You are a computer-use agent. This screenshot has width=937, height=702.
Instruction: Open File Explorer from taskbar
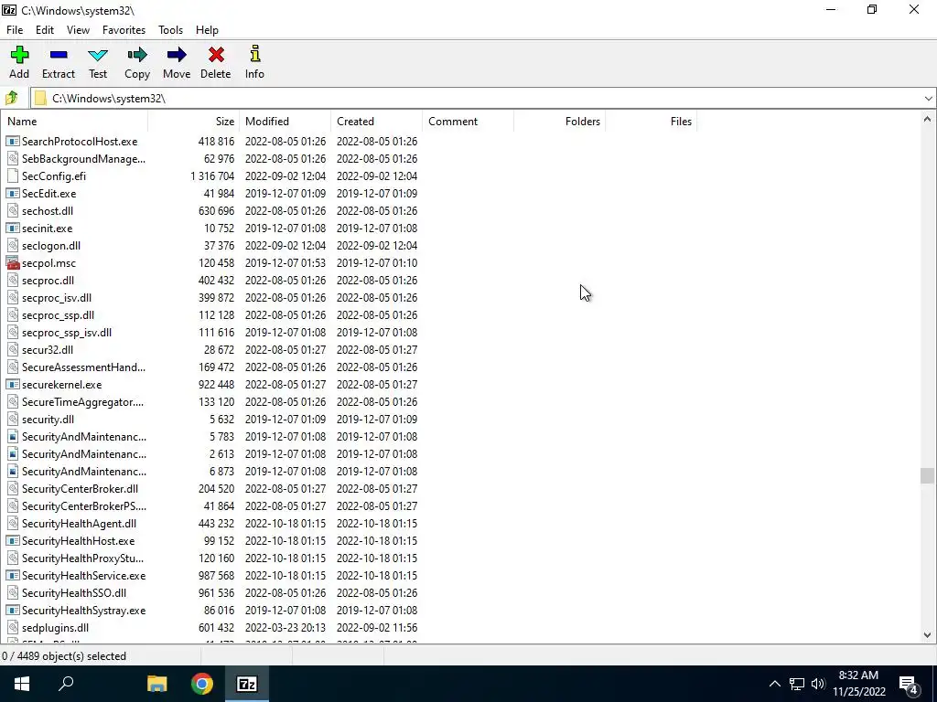coord(157,684)
